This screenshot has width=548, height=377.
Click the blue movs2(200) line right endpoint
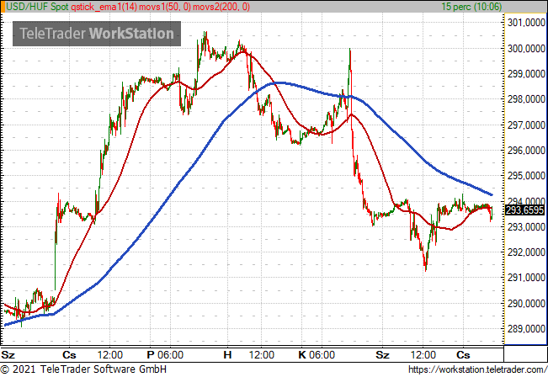pyautogui.click(x=492, y=194)
